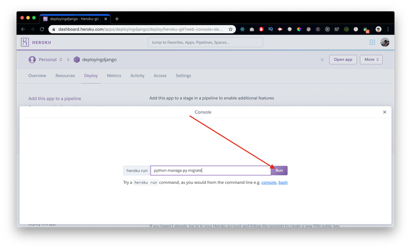
Task: Click the deployingdjango breadcrumb name
Action: [99, 60]
